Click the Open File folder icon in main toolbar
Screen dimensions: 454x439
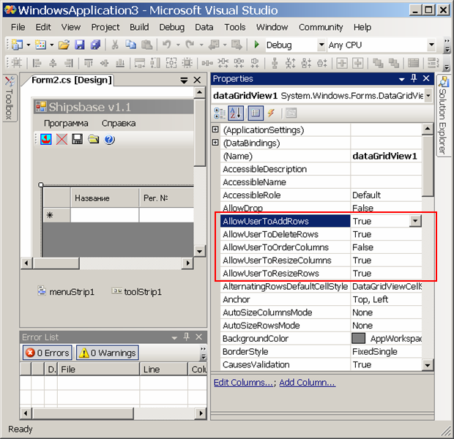(x=64, y=45)
